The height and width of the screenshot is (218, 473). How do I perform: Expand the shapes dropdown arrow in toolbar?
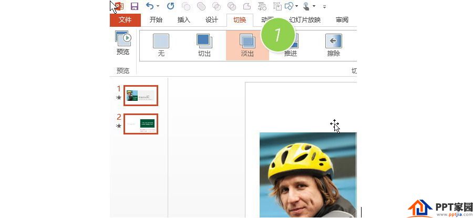pyautogui.click(x=296, y=6)
